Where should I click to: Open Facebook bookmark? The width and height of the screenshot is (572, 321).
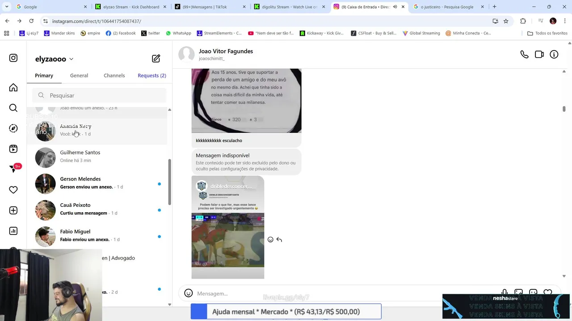click(121, 33)
